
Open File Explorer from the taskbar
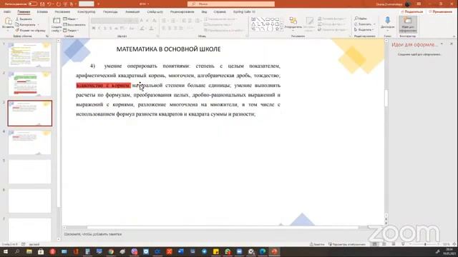point(29,251)
